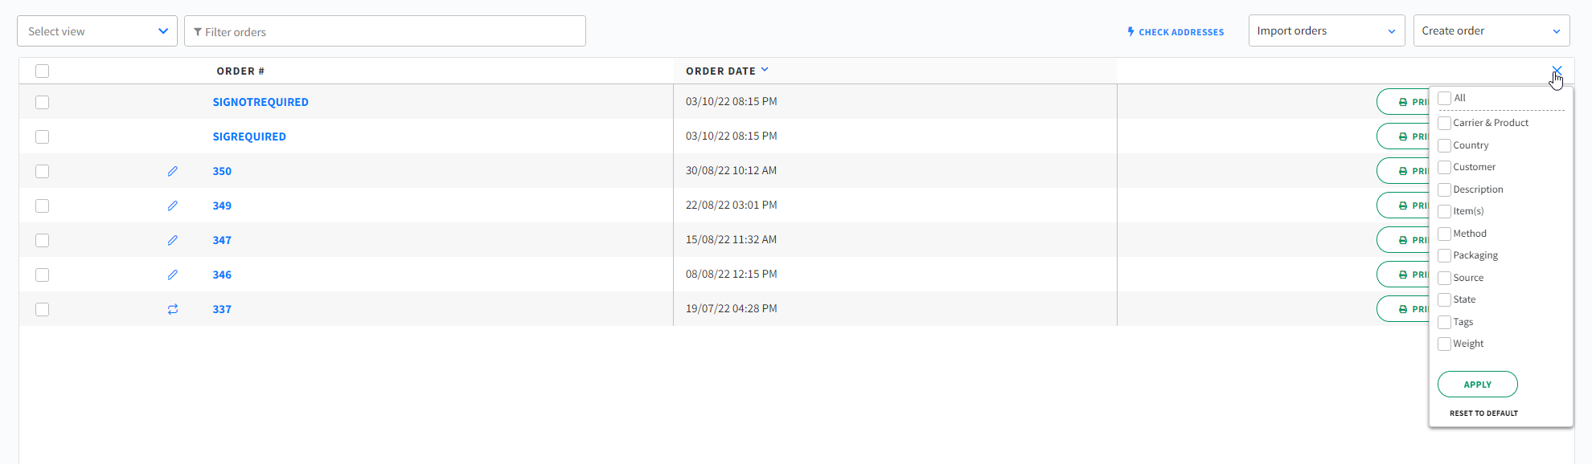Image resolution: width=1592 pixels, height=464 pixels.
Task: Click the edit pencil icon for order 350
Action: pos(172,171)
